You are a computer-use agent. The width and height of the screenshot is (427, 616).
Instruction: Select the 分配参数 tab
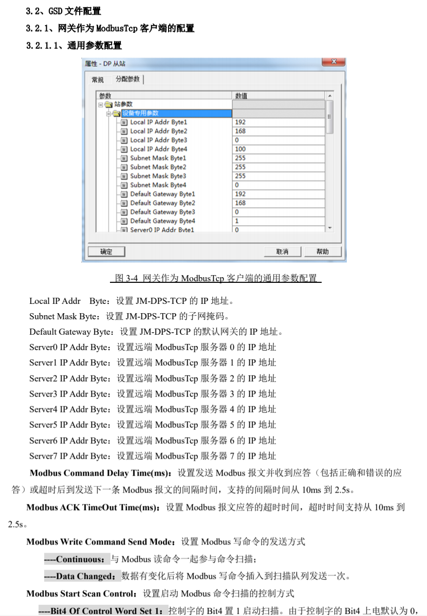click(x=127, y=79)
